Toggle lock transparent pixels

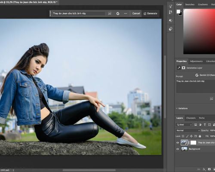pos(183,136)
